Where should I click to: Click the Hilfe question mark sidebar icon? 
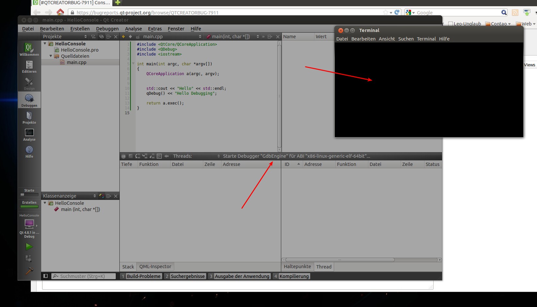coord(29,152)
